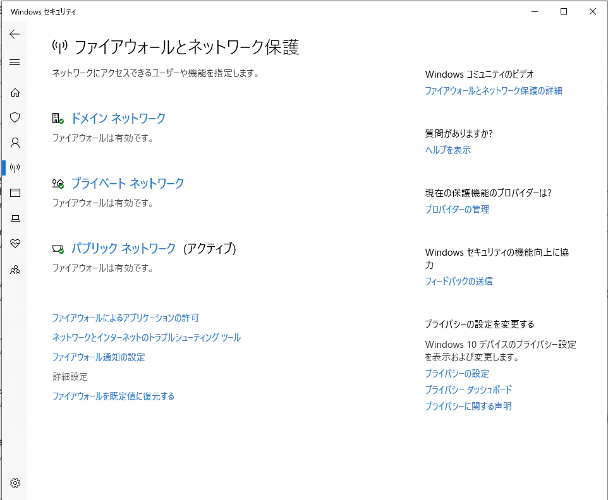608x500 pixels.
Task: Maximize the Windows セキュリティ window
Action: point(564,11)
